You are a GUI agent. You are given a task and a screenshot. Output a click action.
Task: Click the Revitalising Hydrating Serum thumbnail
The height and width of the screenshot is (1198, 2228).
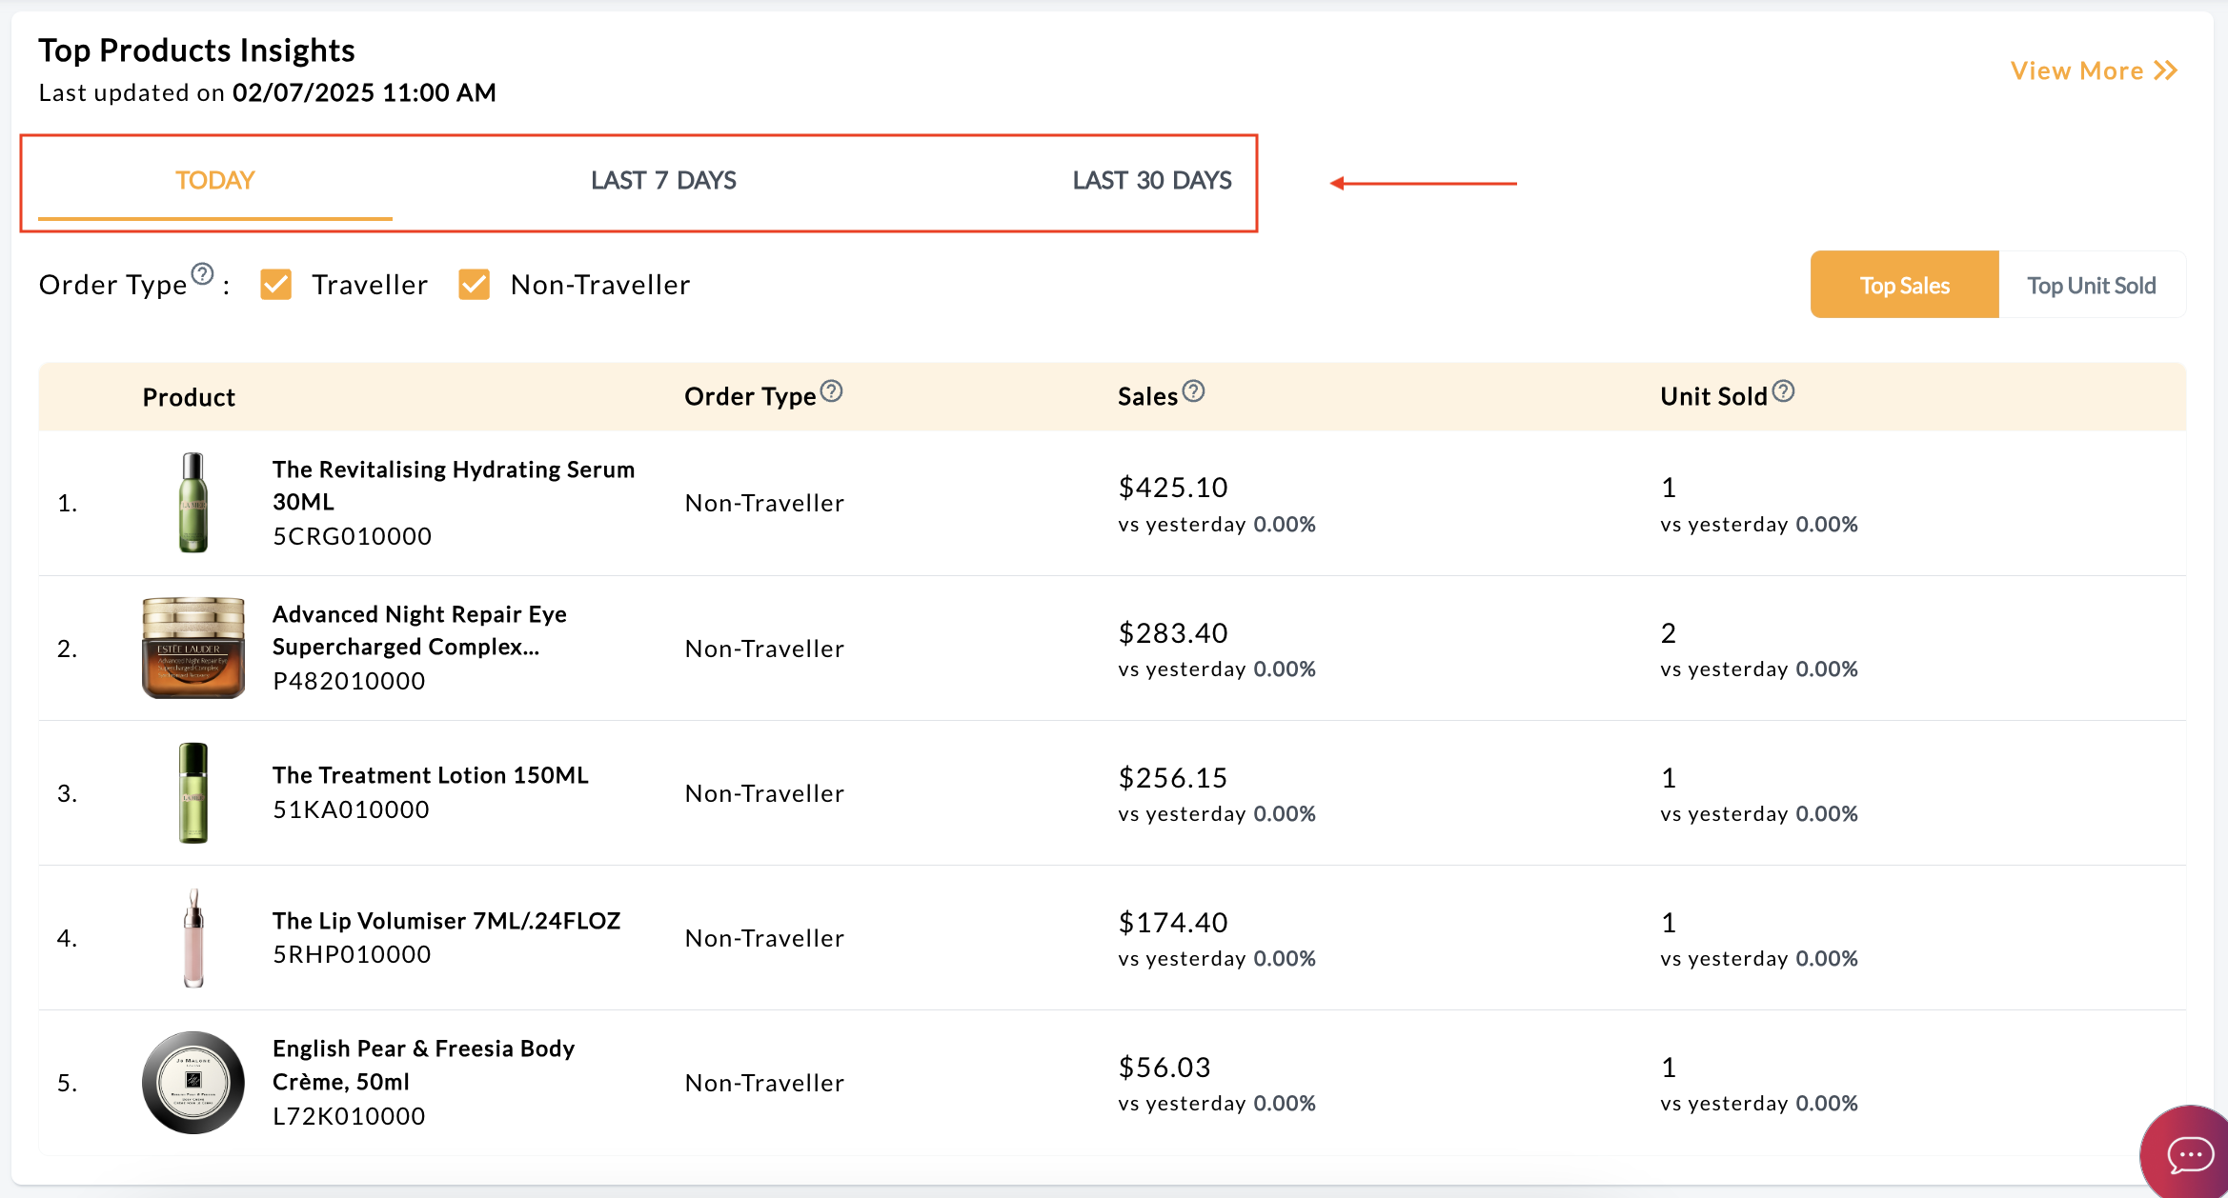(x=193, y=503)
